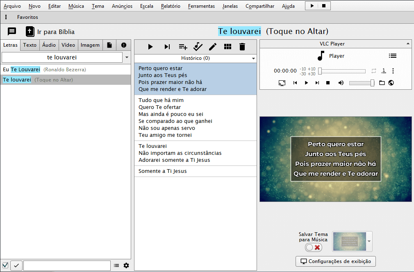Open the VLC playlist list icon
Screen dimensions: 414x272
pyautogui.click(x=392, y=56)
